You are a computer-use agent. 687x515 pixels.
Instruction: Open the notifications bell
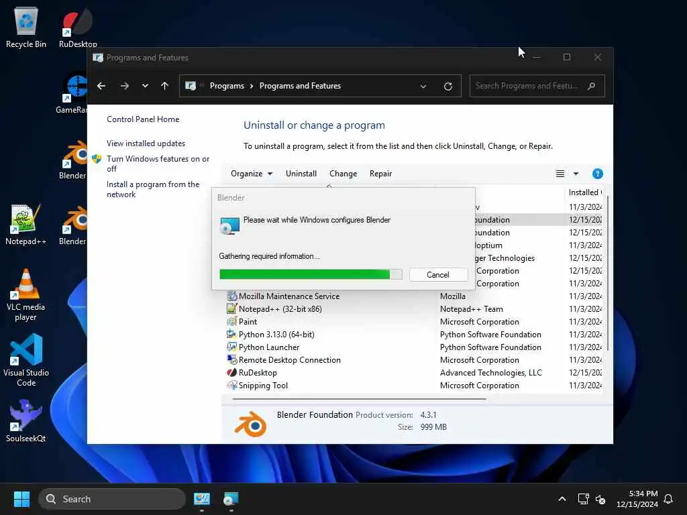click(668, 499)
